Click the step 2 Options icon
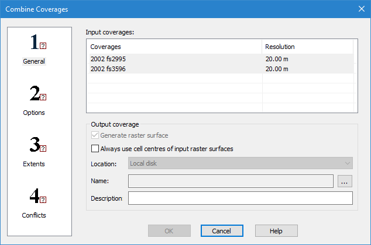The height and width of the screenshot is (245, 371). point(37,94)
